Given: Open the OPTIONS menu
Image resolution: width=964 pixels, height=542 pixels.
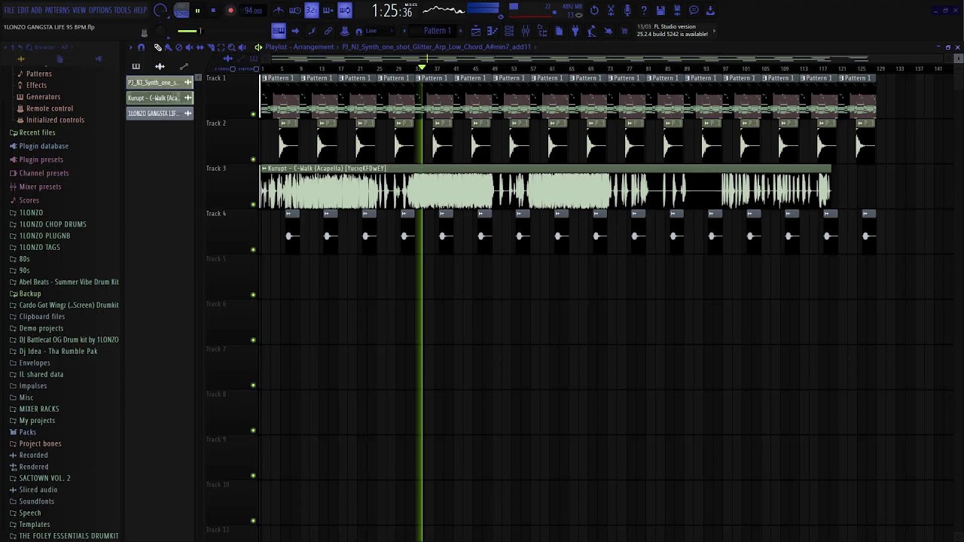Looking at the screenshot, I should (100, 11).
